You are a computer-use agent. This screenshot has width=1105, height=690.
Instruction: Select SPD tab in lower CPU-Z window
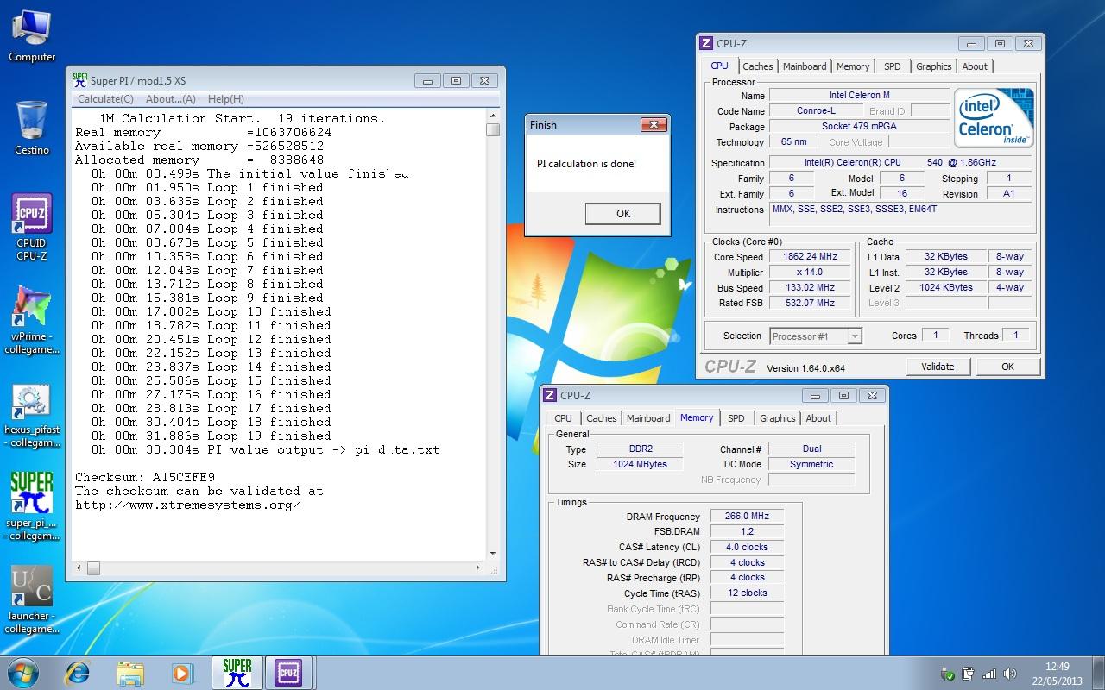point(736,418)
